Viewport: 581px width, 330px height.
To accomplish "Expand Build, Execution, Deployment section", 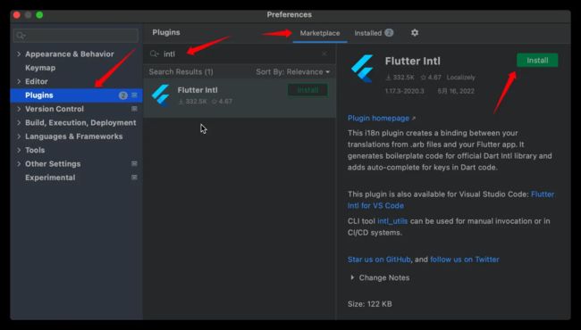I will [19, 122].
